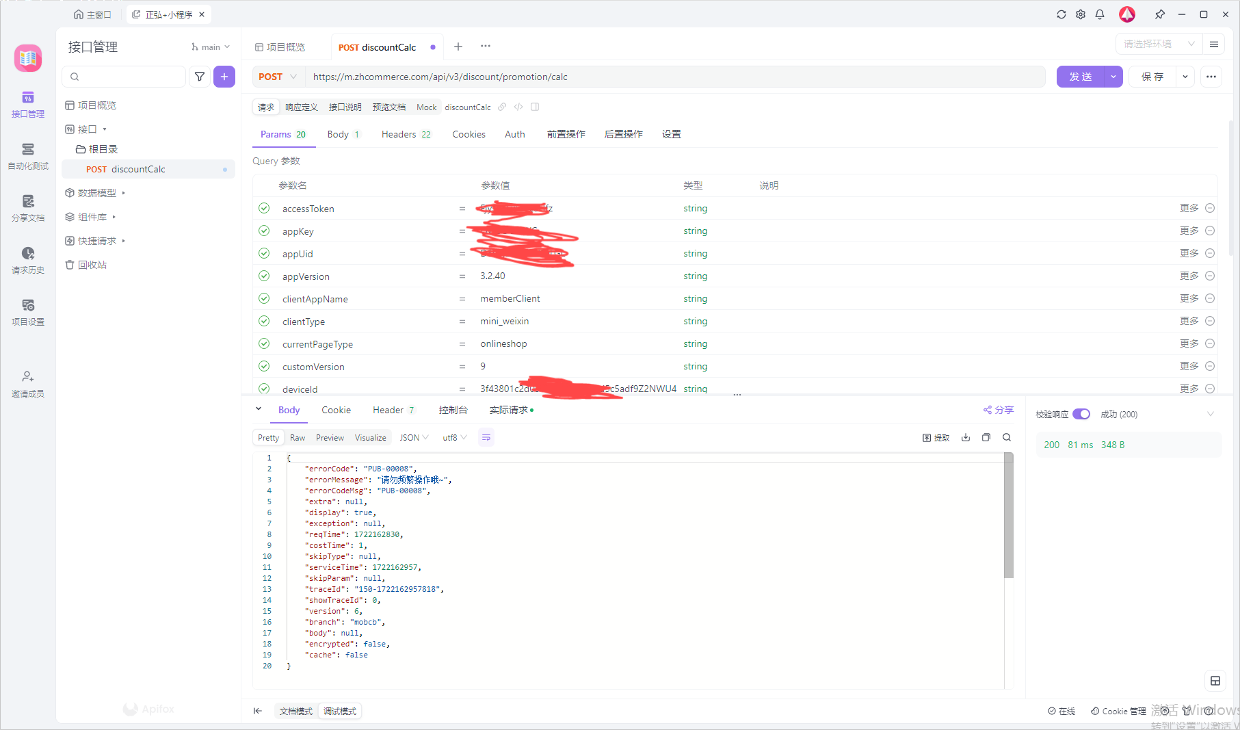Uncheck the accessToken parameter
This screenshot has height=730, width=1240.
(264, 208)
